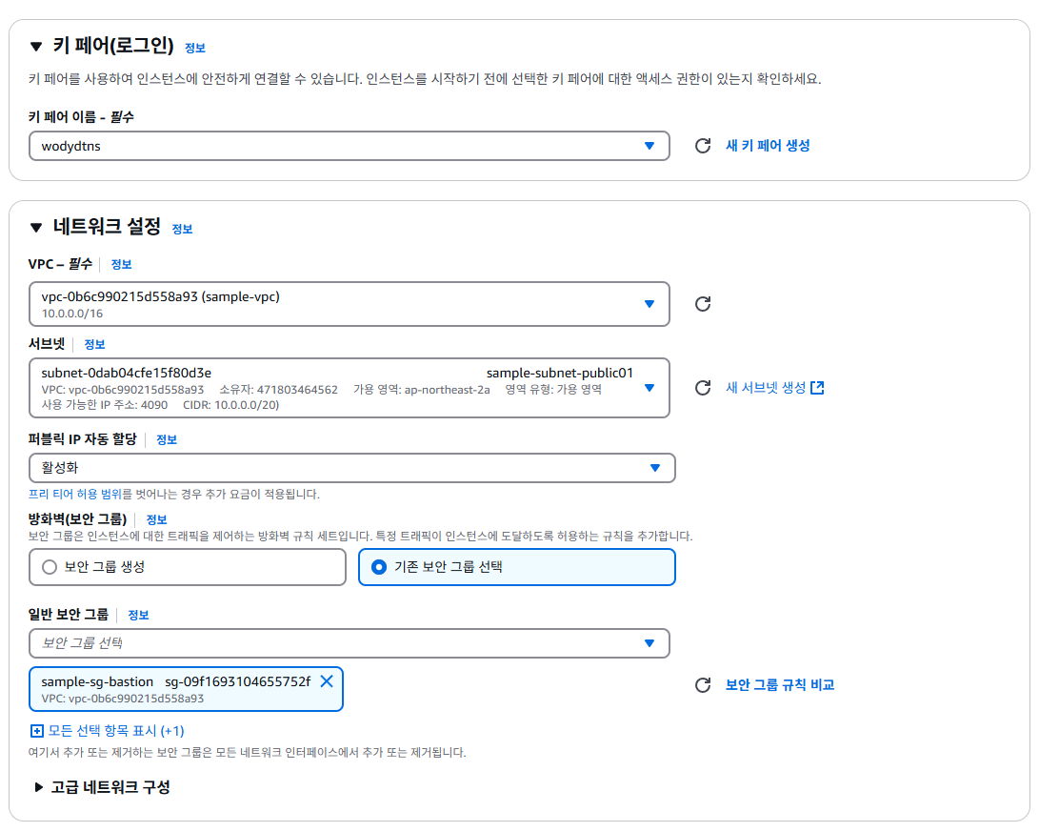Screen dimensions: 1039x832
Task: Open new subnet page via external link icon
Action: [817, 388]
